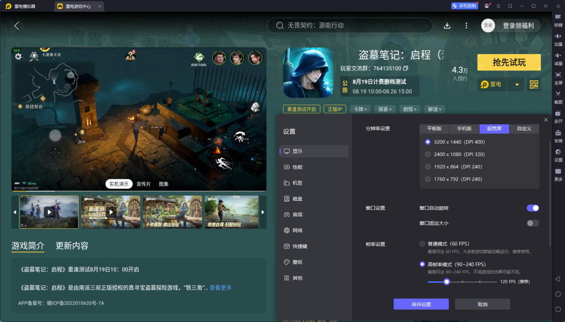Screen dimensions: 565x322
Task: Show the QR code for download
Action: tap(534, 84)
